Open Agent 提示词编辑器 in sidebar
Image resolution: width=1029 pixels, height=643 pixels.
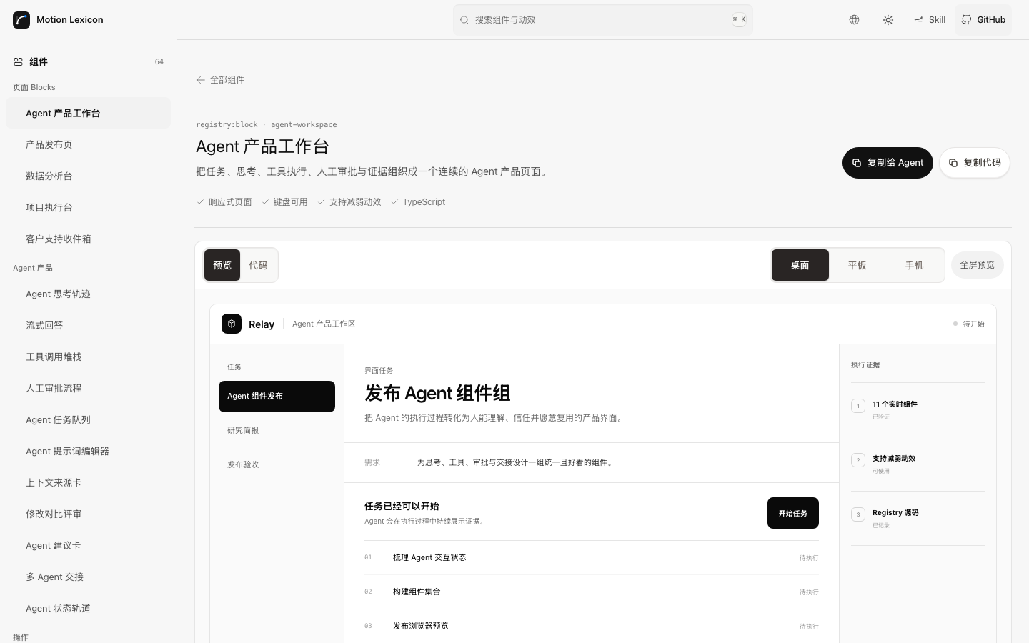88,451
